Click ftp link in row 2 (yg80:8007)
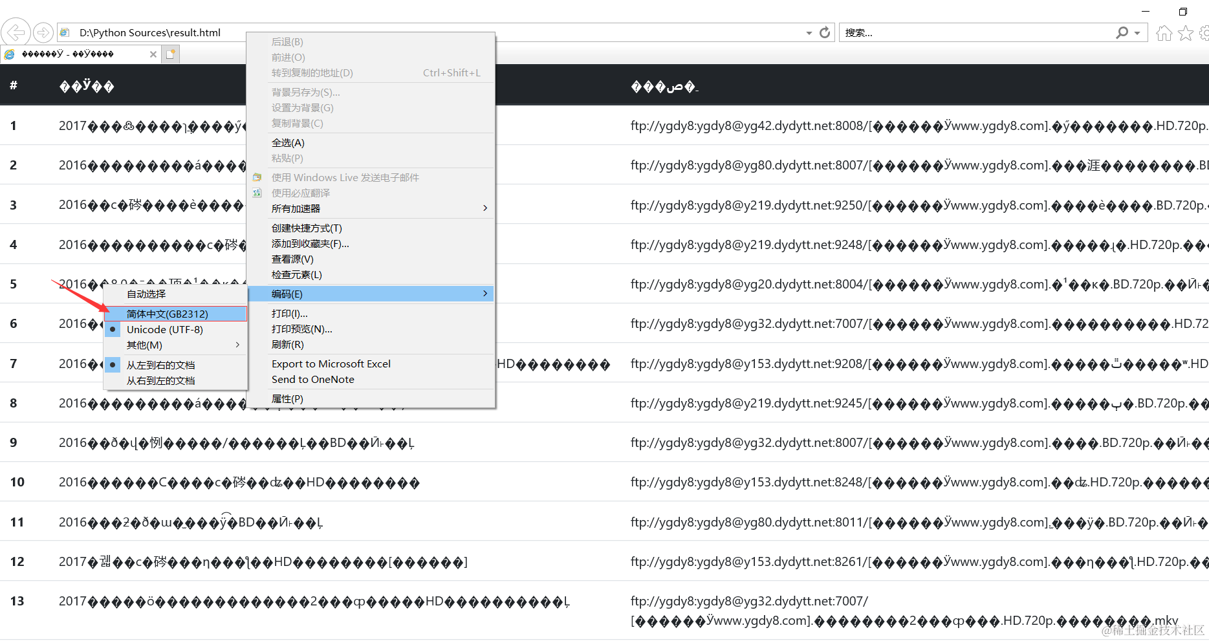Screen dimensions: 1209x641 coord(919,165)
